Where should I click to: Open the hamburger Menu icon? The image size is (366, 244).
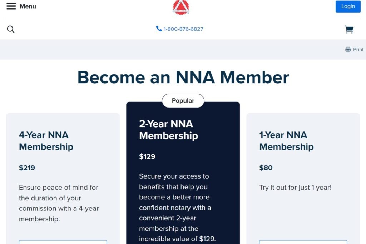tap(11, 6)
